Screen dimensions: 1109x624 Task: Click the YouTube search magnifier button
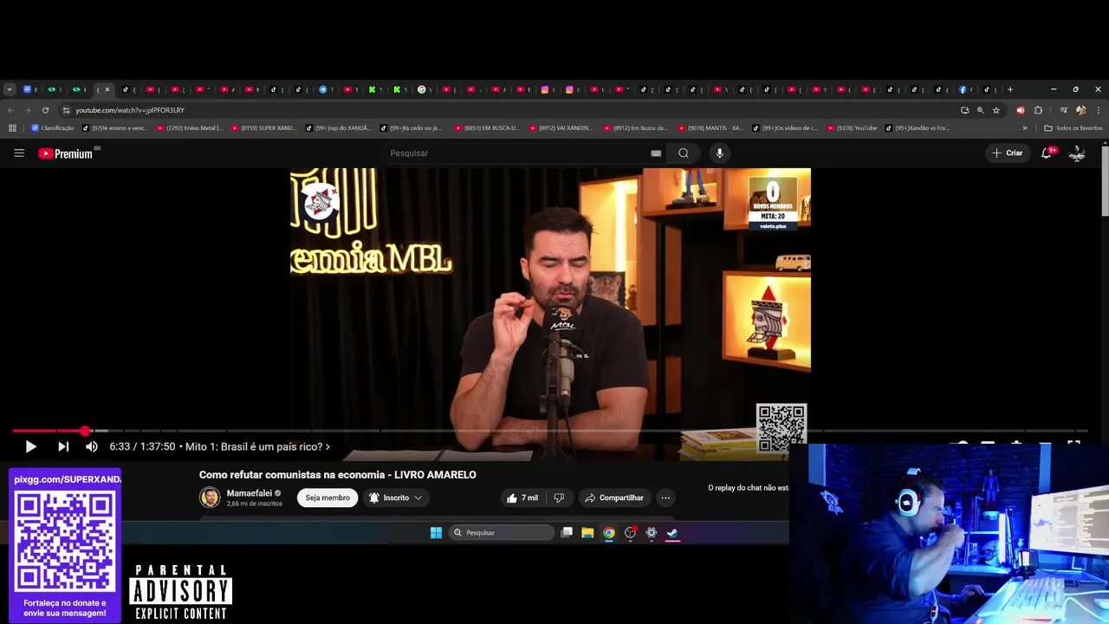[684, 153]
